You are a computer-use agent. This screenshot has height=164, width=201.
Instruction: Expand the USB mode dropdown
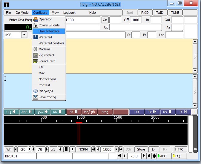(24, 35)
